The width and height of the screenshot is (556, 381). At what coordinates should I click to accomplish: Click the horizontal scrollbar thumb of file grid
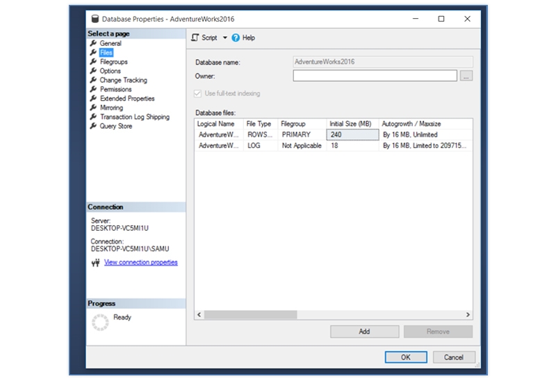tap(250, 315)
